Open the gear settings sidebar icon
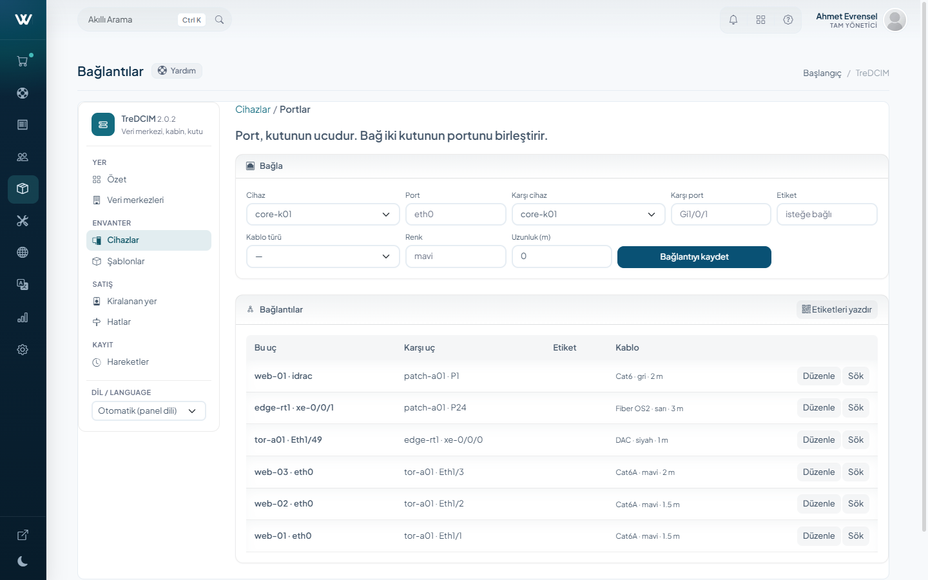 click(23, 349)
